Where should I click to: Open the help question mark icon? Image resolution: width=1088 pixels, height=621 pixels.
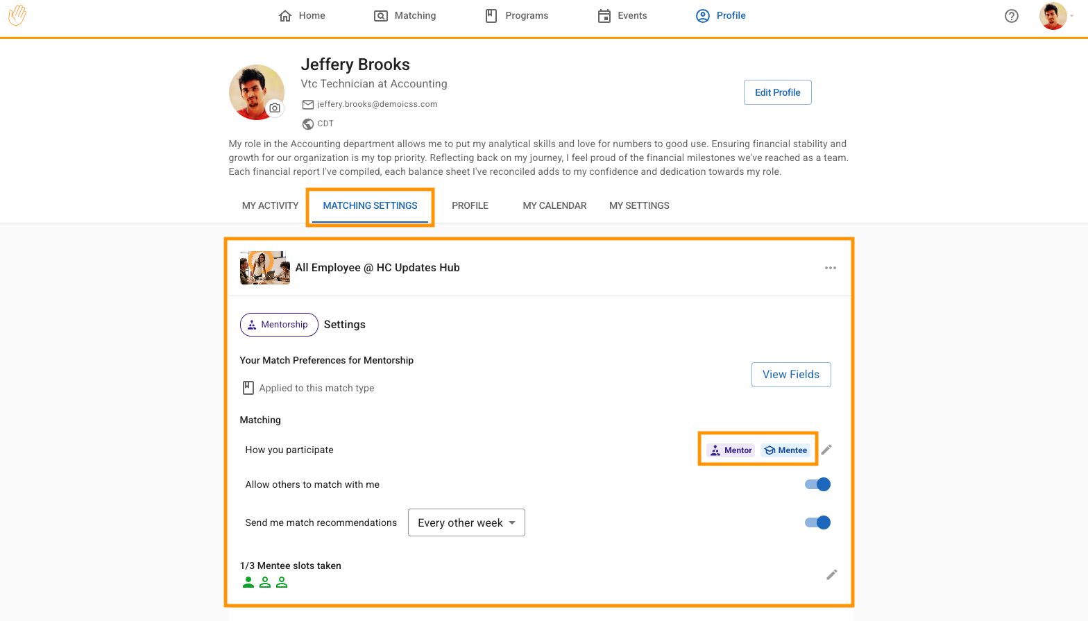[1011, 16]
